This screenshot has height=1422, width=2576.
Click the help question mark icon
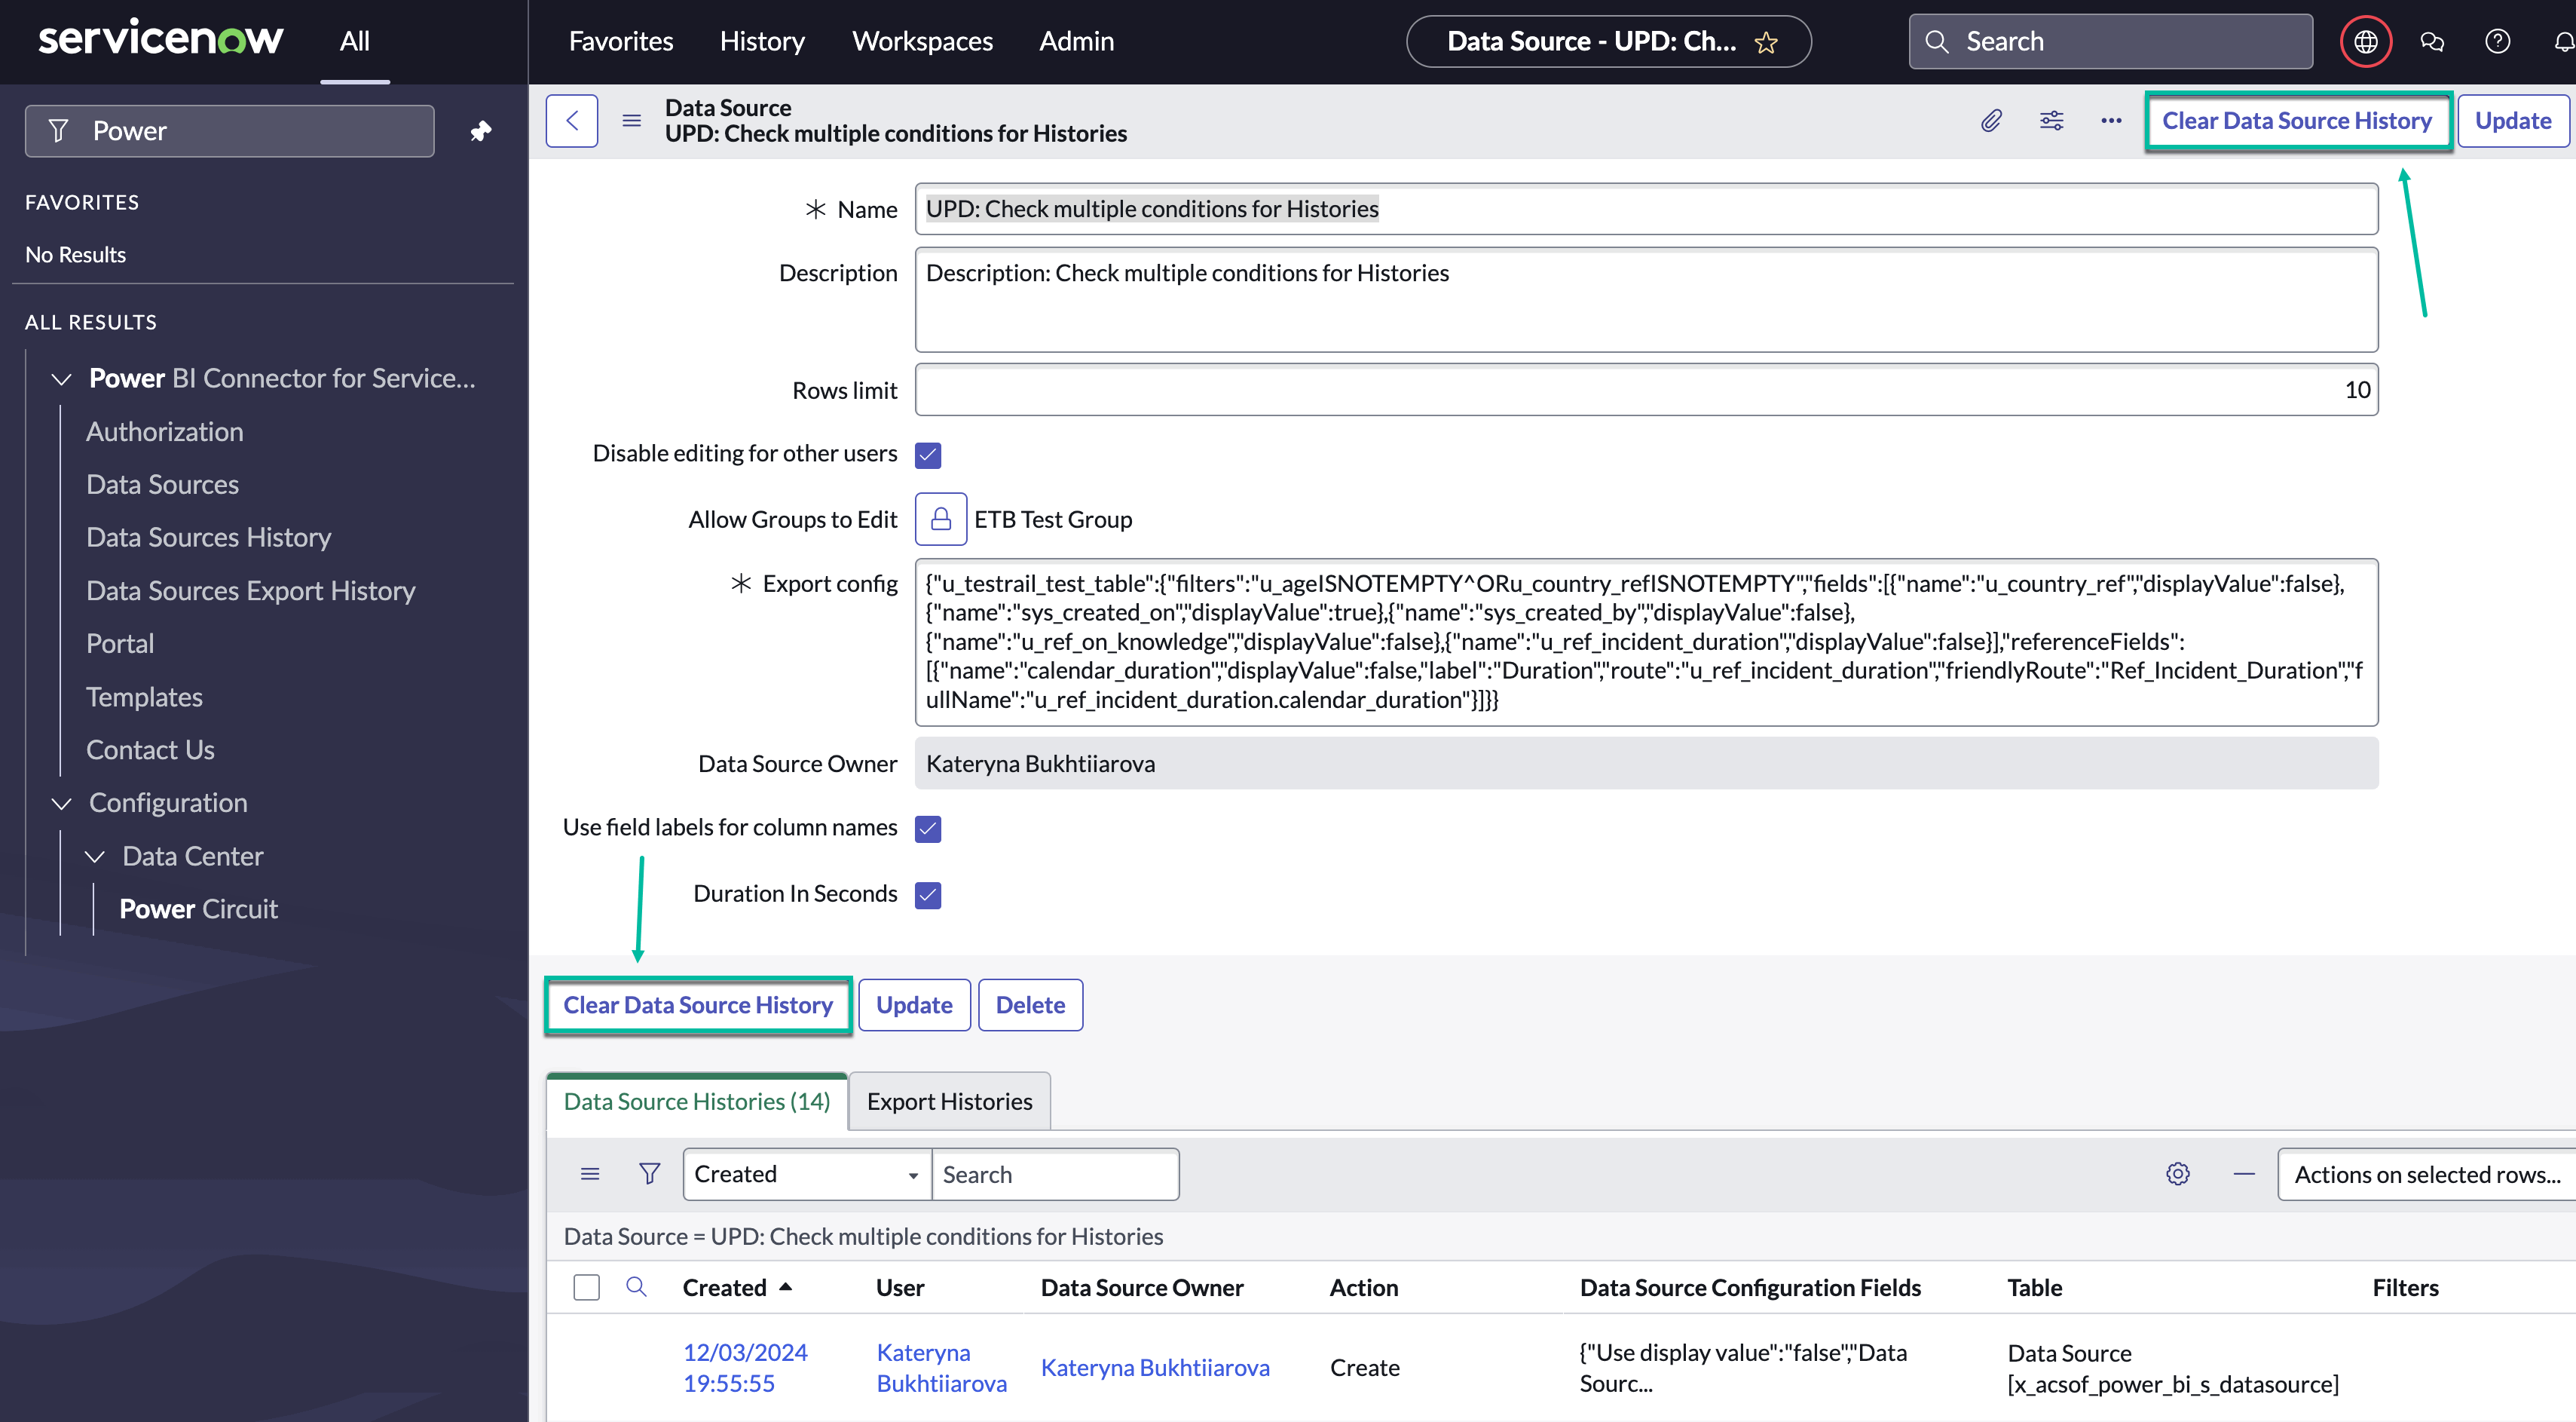(x=2497, y=41)
